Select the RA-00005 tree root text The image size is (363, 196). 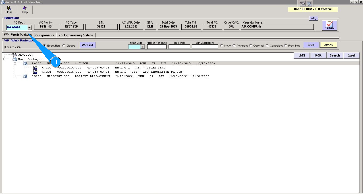tap(25, 55)
